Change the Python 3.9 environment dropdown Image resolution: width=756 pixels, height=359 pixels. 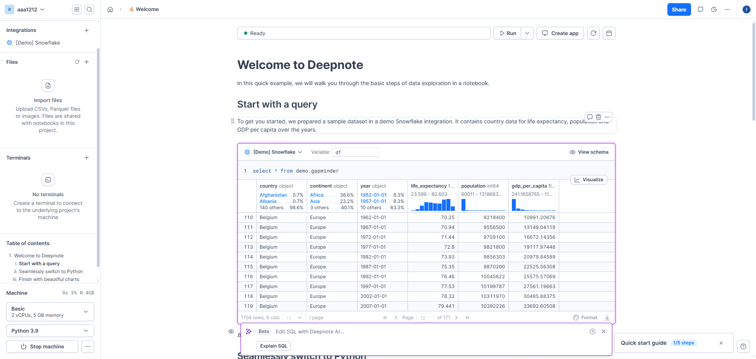tap(50, 331)
